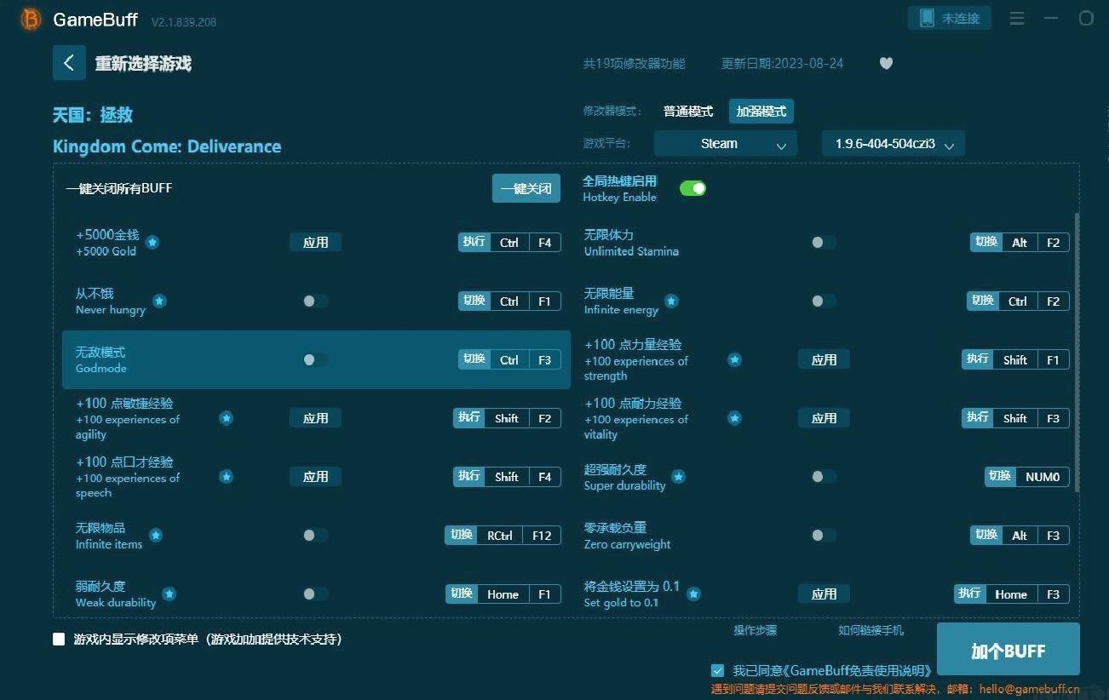This screenshot has height=700, width=1109.
Task: Click 切换 toggle label for Zero carryweight hotkey
Action: coord(986,535)
